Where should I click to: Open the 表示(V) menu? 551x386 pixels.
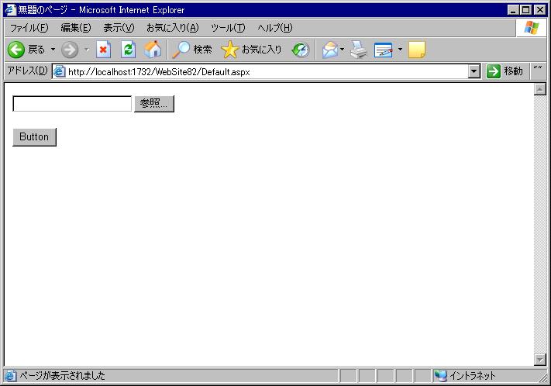pos(119,28)
